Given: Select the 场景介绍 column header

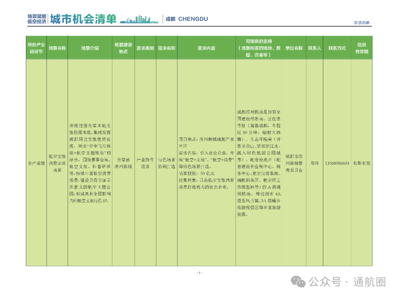Looking at the screenshot, I should click(x=90, y=48).
